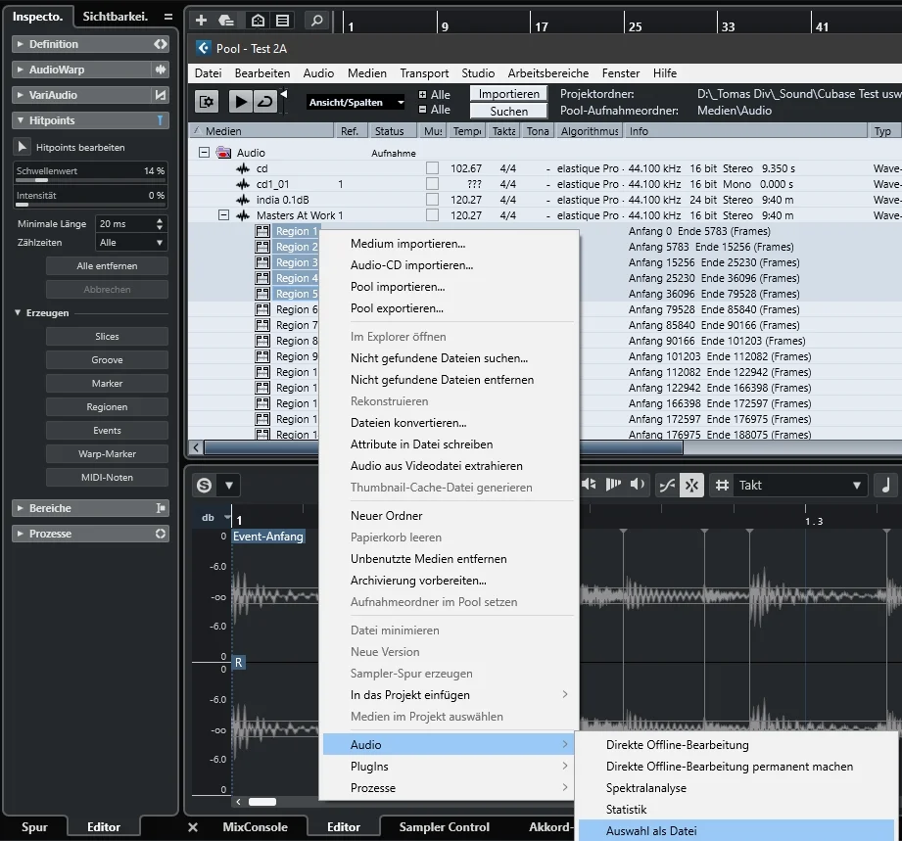Click the editor speaker volume icon
902x841 pixels.
click(637, 485)
